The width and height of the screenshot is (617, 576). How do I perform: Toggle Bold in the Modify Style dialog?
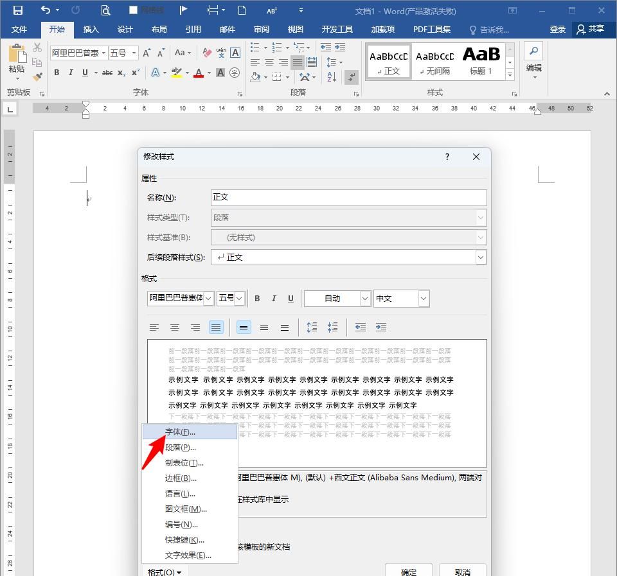[256, 298]
